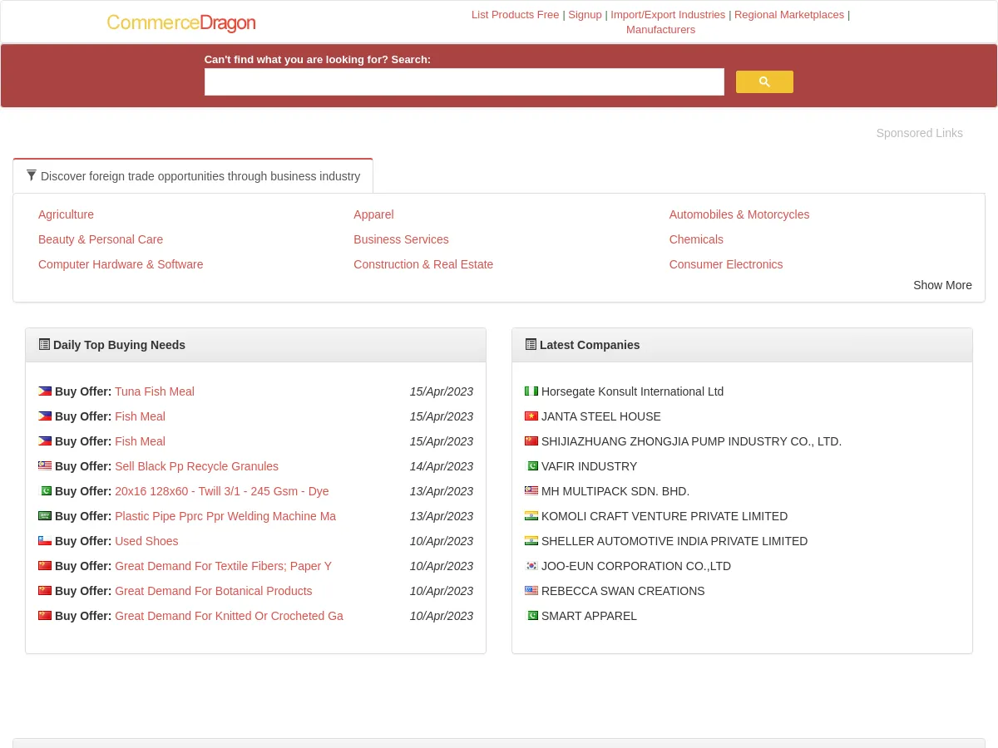Screen dimensions: 998x748
Task: Click the search magnifier button
Action: tap(763, 81)
